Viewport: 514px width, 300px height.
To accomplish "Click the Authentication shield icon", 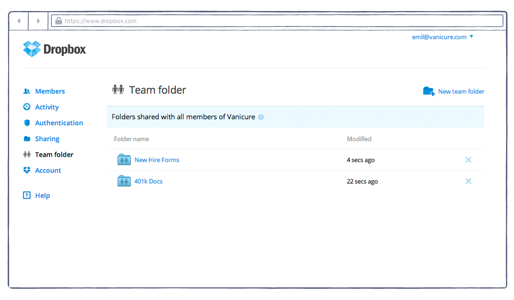I will coord(27,123).
